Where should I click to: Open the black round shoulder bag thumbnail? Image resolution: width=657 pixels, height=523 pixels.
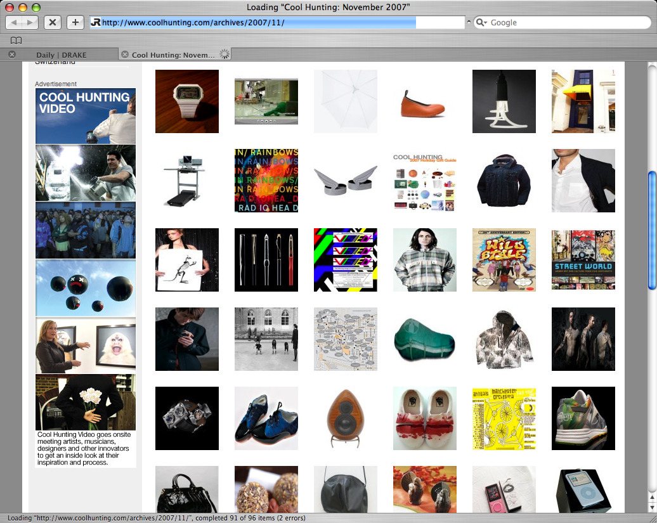[x=345, y=489]
